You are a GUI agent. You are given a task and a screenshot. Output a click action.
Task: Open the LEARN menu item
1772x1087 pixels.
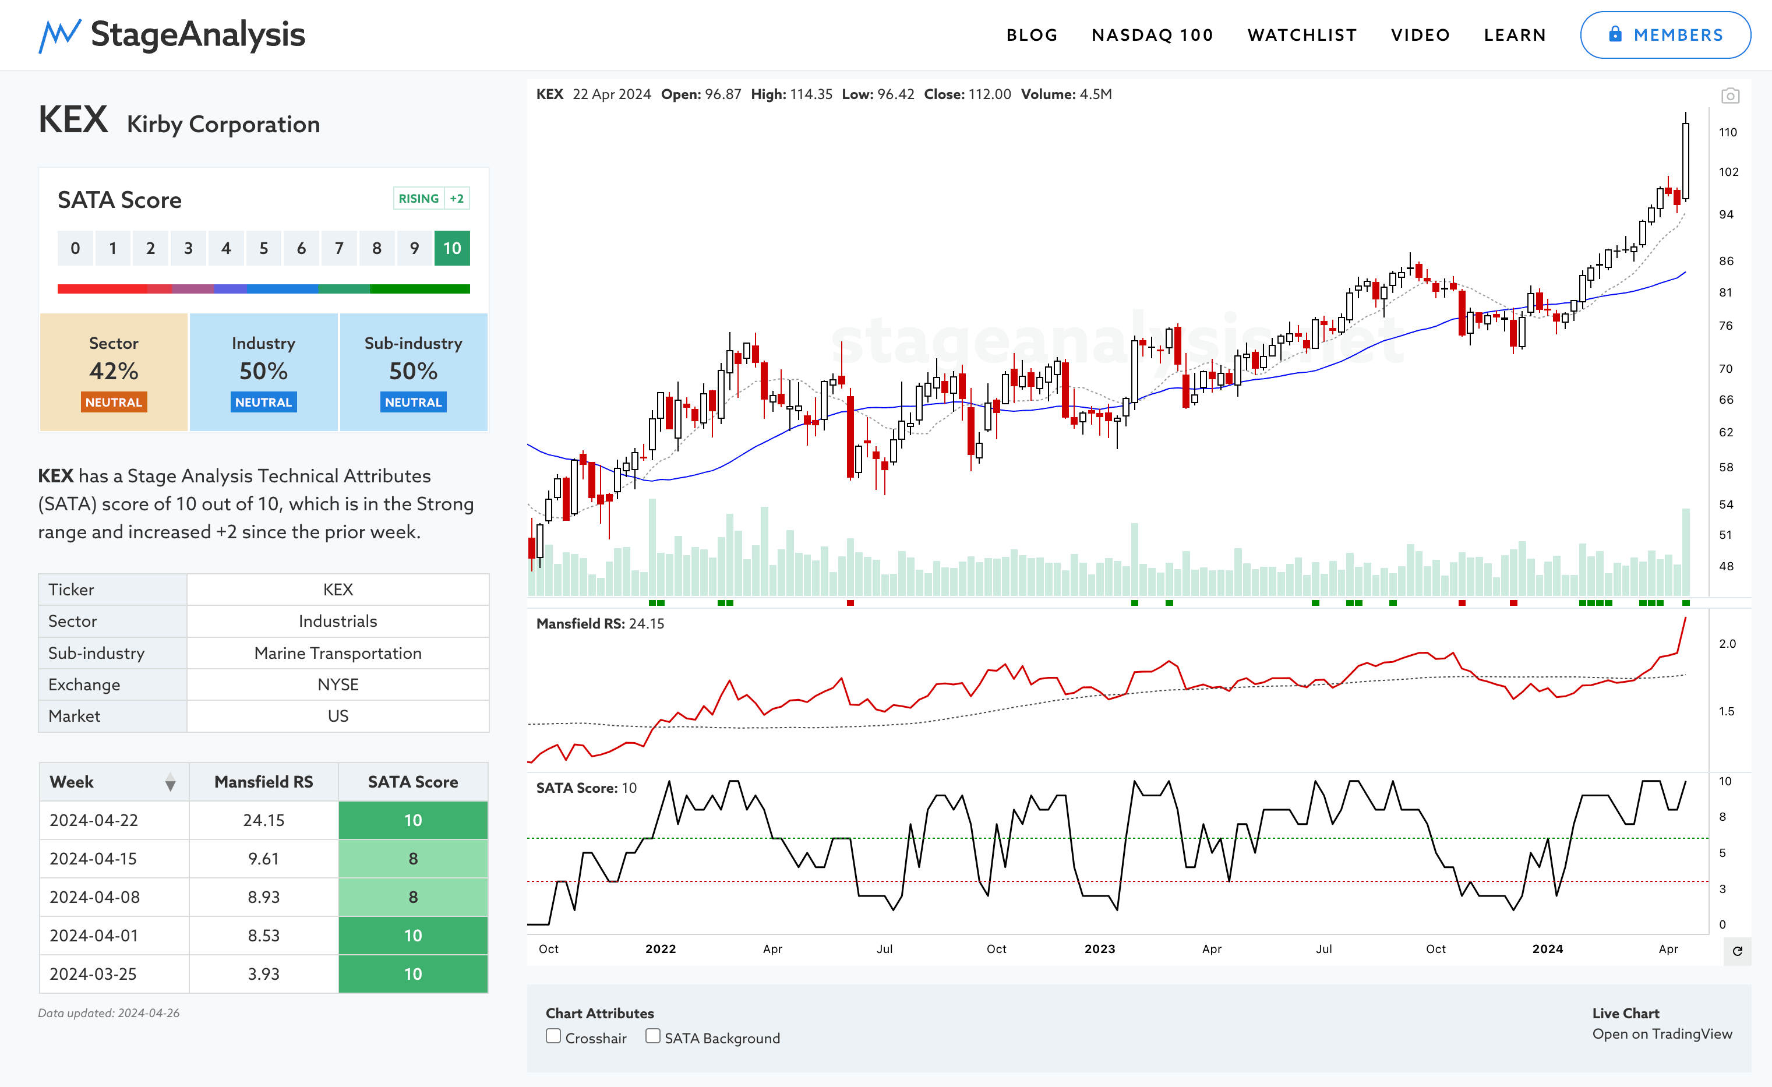point(1515,36)
